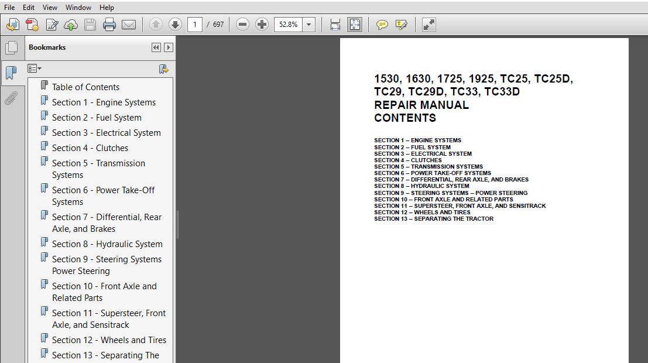Select Section 3 - Electrical System bookmark
Viewport: 648px width, 363px height.
click(x=106, y=133)
